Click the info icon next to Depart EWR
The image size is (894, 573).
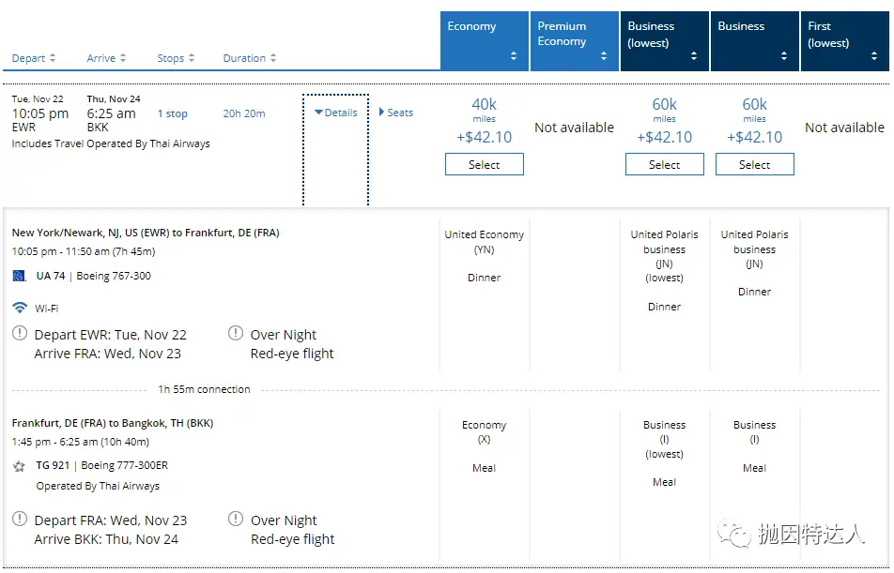(20, 334)
